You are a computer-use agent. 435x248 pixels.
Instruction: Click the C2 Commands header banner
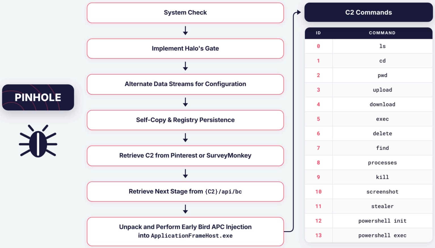pyautogui.click(x=369, y=12)
